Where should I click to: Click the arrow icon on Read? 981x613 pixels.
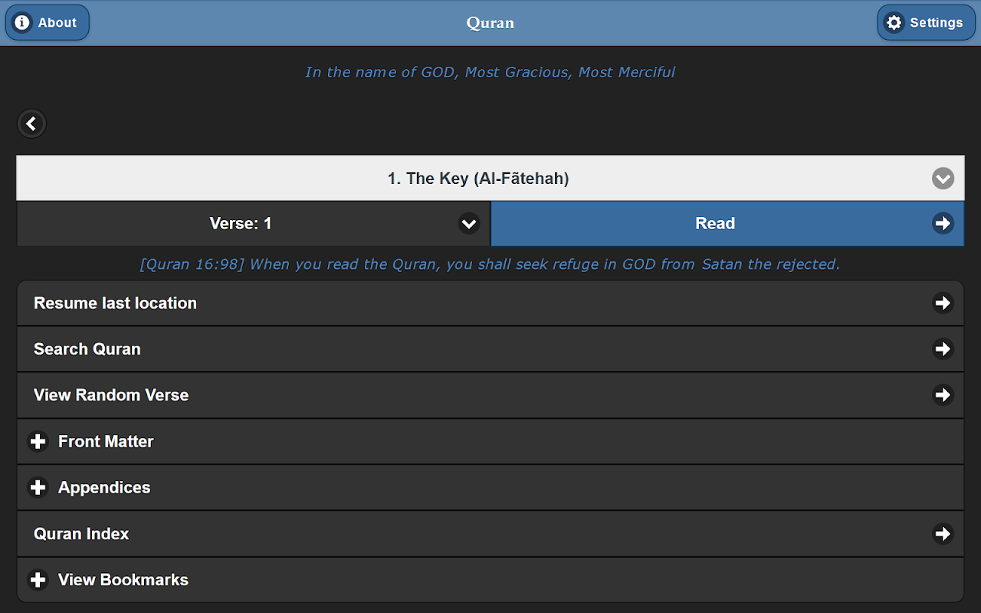tap(943, 223)
